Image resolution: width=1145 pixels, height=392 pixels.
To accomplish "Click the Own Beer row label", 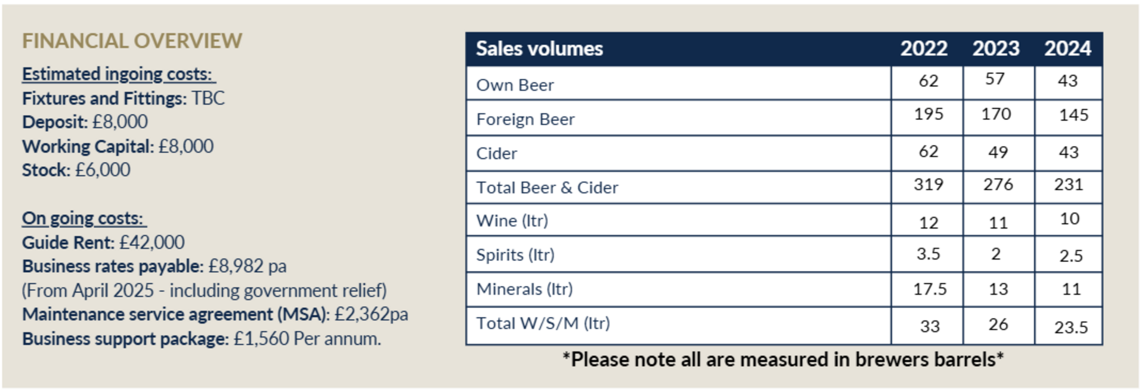I will click(515, 85).
